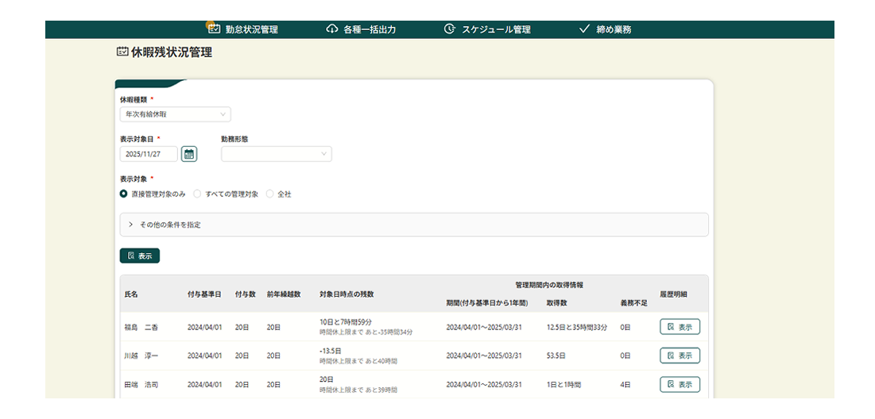The height and width of the screenshot is (419, 875).
Task: Click the 前年繰越数 column header
Action: [x=284, y=294]
